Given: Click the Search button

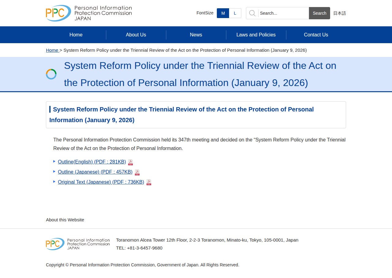Looking at the screenshot, I should click(319, 13).
